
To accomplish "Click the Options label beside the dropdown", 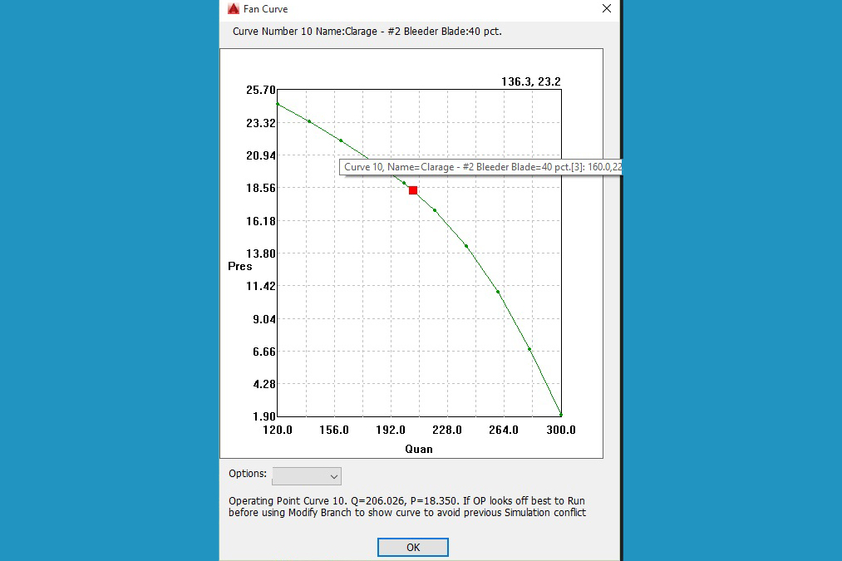I will click(248, 474).
